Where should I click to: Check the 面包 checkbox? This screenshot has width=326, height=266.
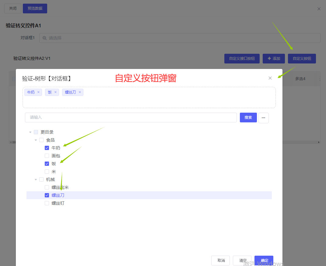click(x=47, y=156)
